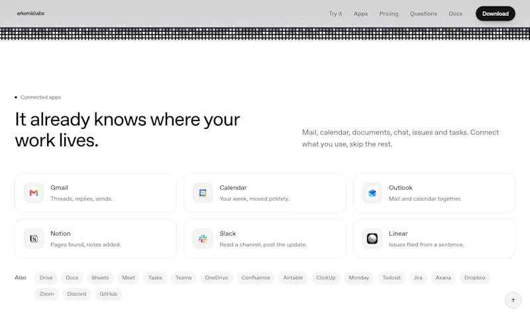Screen dimensions: 530x317
Task: Click the OneDrive chip
Action: [217, 277]
